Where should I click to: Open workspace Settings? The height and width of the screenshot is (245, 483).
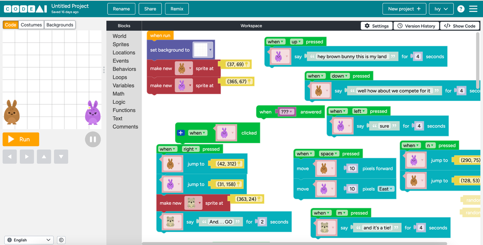click(377, 26)
